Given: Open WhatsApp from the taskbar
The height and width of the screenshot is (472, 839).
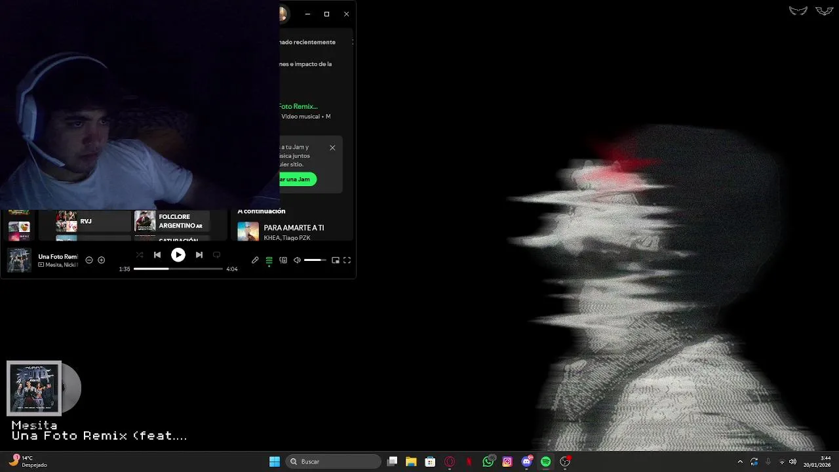Looking at the screenshot, I should [488, 462].
